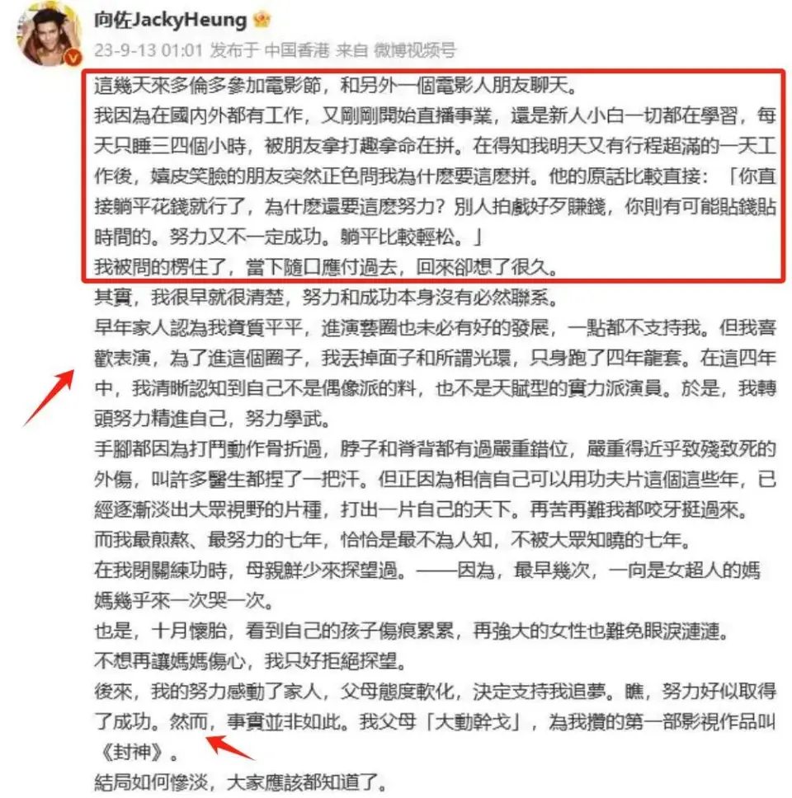Click the quote starting 你直接躺平花錢

[x=435, y=206]
